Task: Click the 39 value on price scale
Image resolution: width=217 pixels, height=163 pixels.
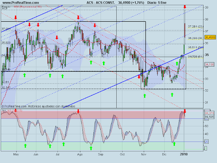Action: point(206,7)
